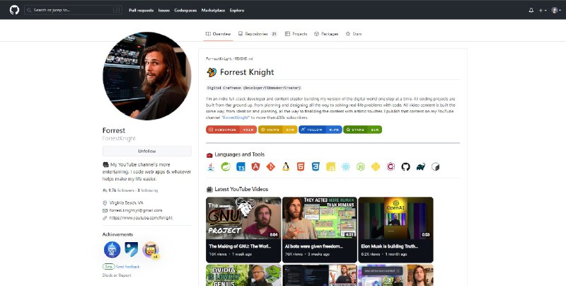The image size is (566, 286).
Task: Open the starstruck cat achievement badge
Action: pyautogui.click(x=151, y=249)
